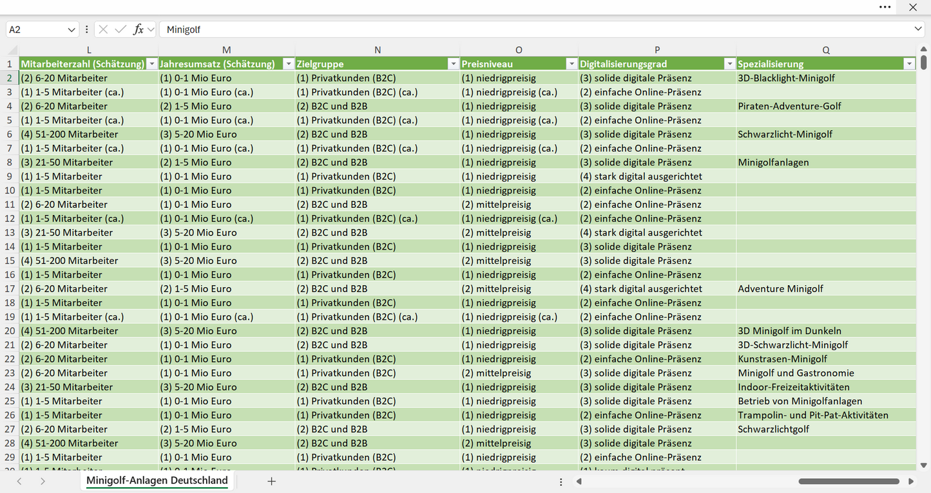Select the Minigolf-Anlagen Deutschland sheet tab
Image resolution: width=931 pixels, height=493 pixels.
tap(157, 481)
